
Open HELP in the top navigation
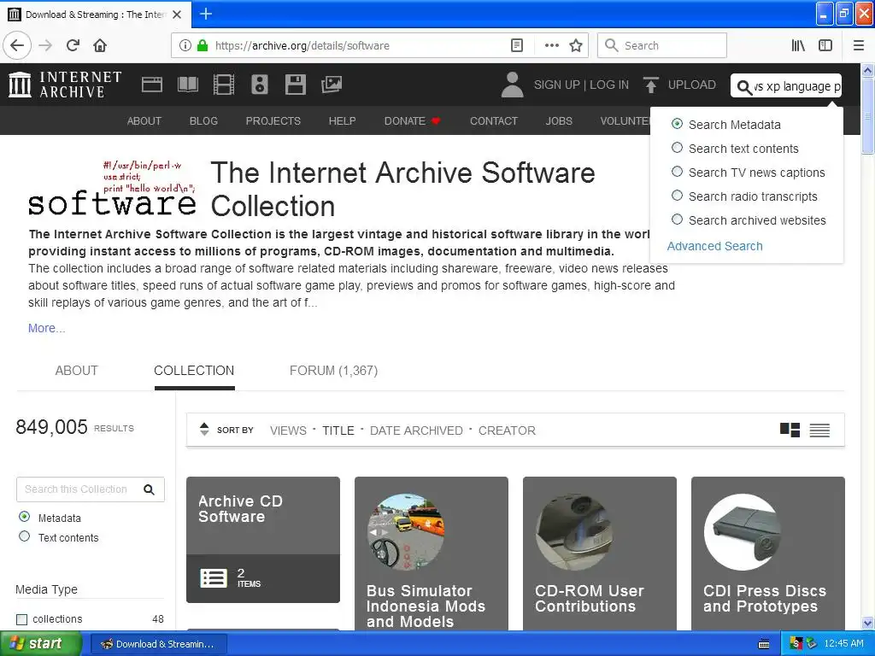click(342, 121)
